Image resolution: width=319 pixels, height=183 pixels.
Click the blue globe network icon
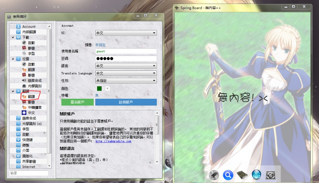(x=256, y=174)
